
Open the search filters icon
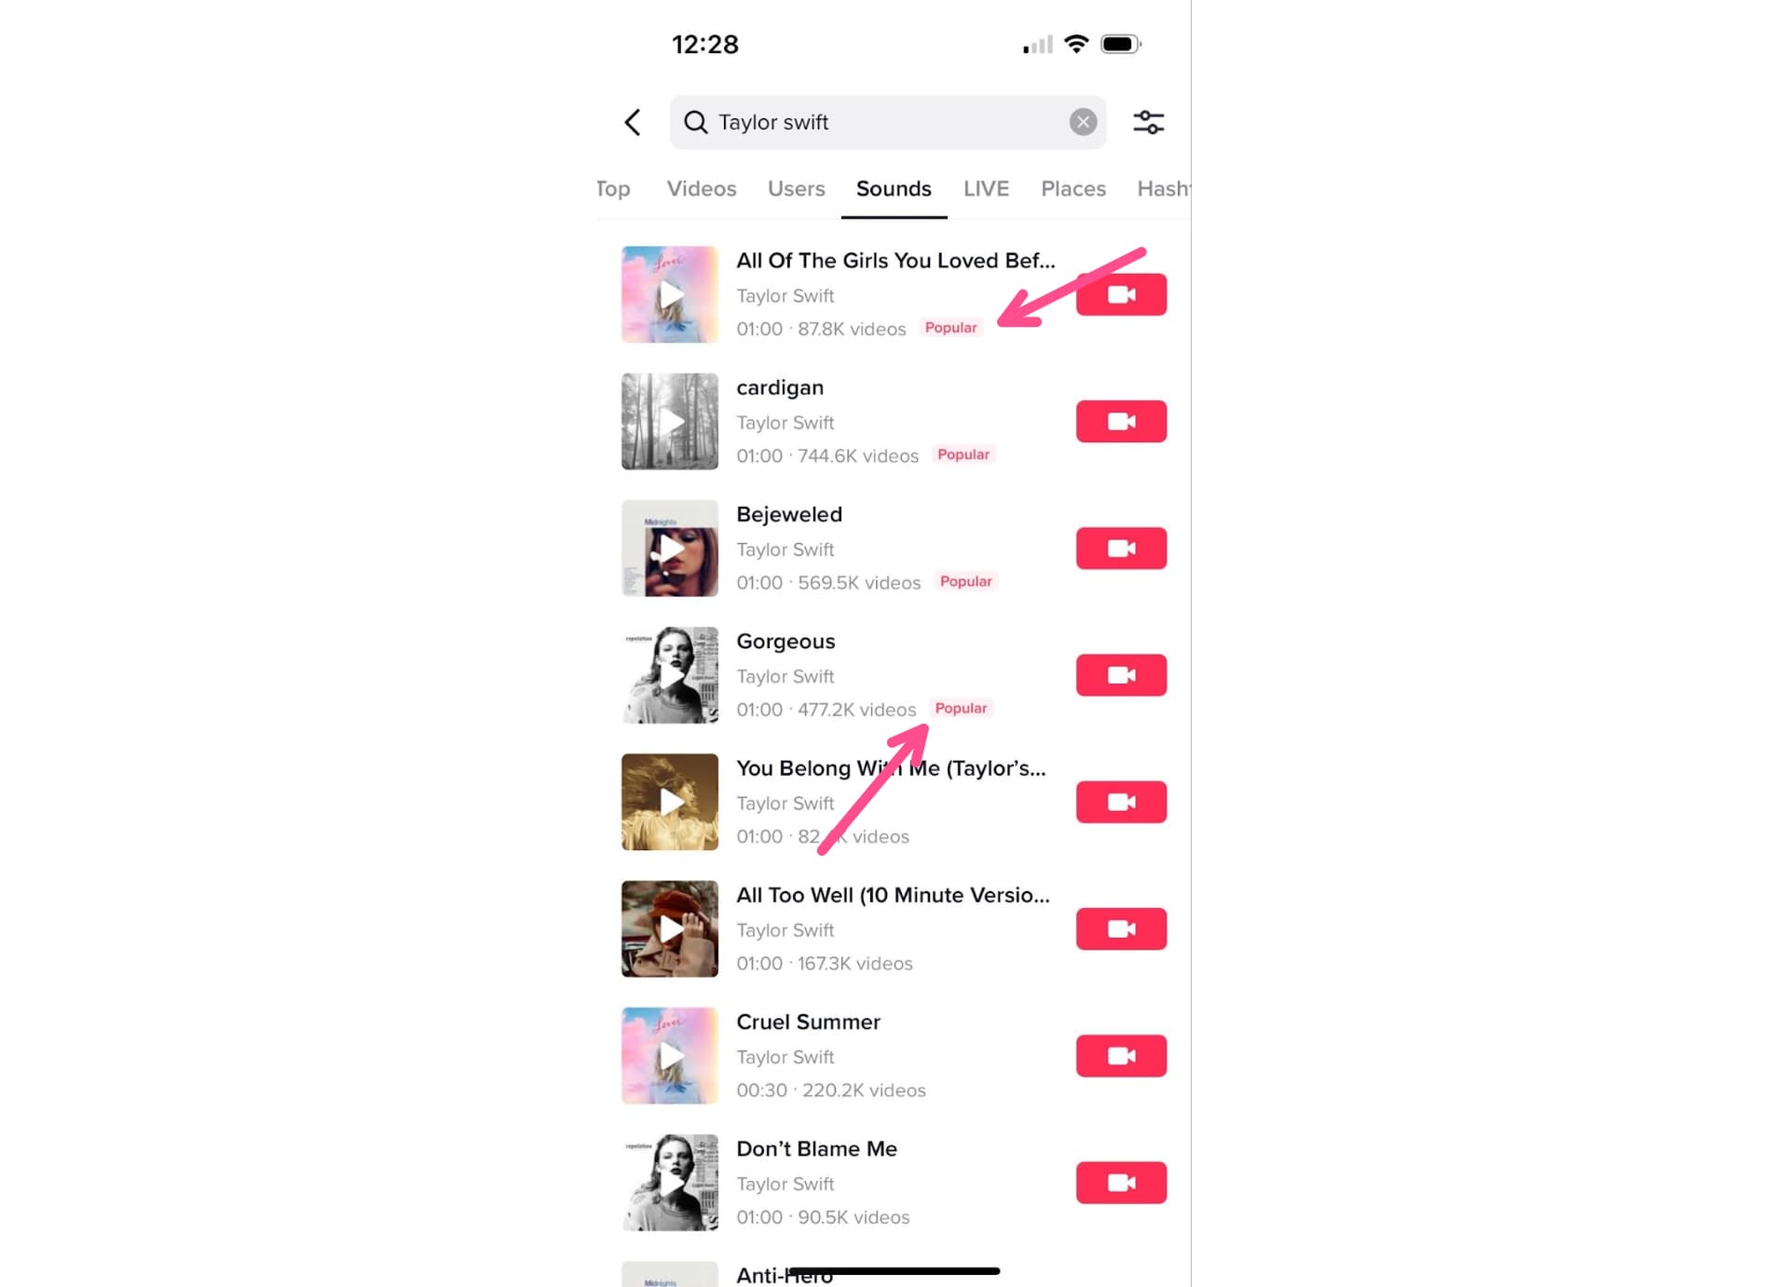(1148, 122)
